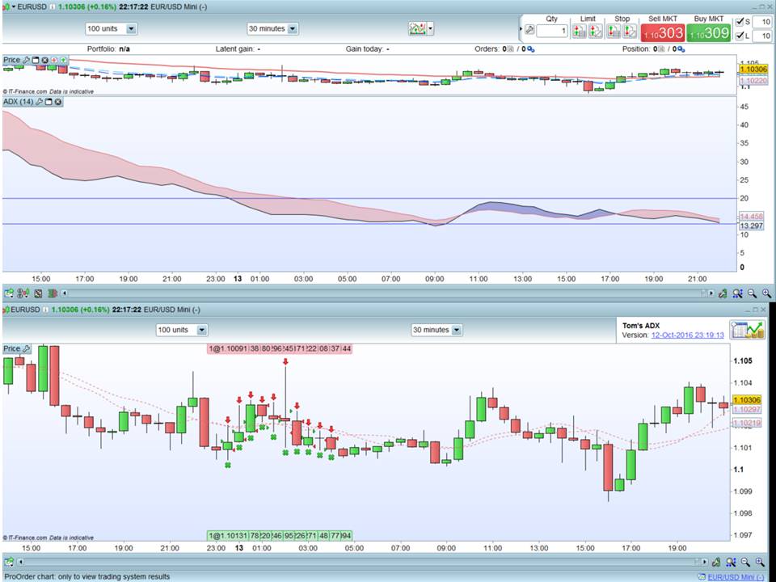The image size is (776, 582).
Task: Open the chart style icon in the top toolbar
Action: [417, 29]
